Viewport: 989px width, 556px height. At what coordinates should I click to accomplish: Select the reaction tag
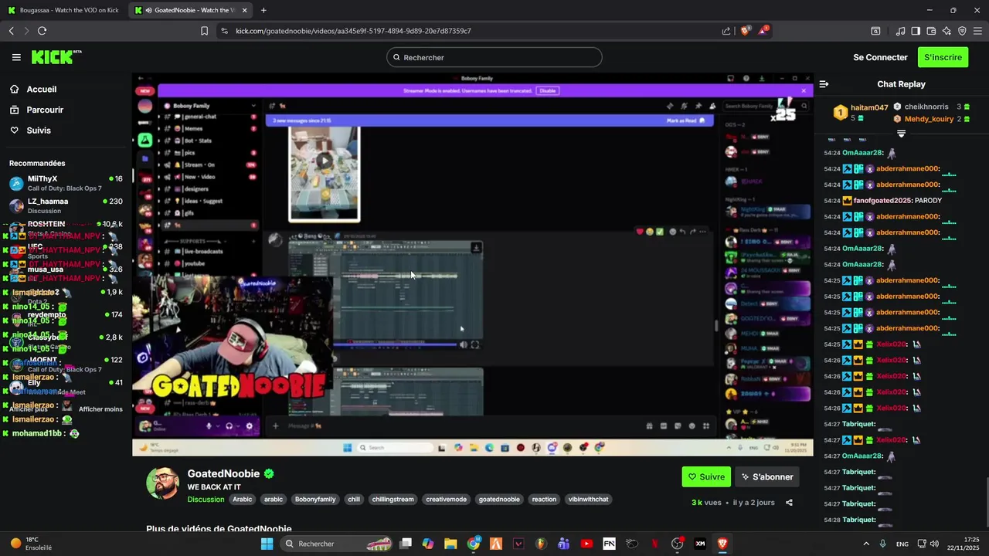pos(544,500)
